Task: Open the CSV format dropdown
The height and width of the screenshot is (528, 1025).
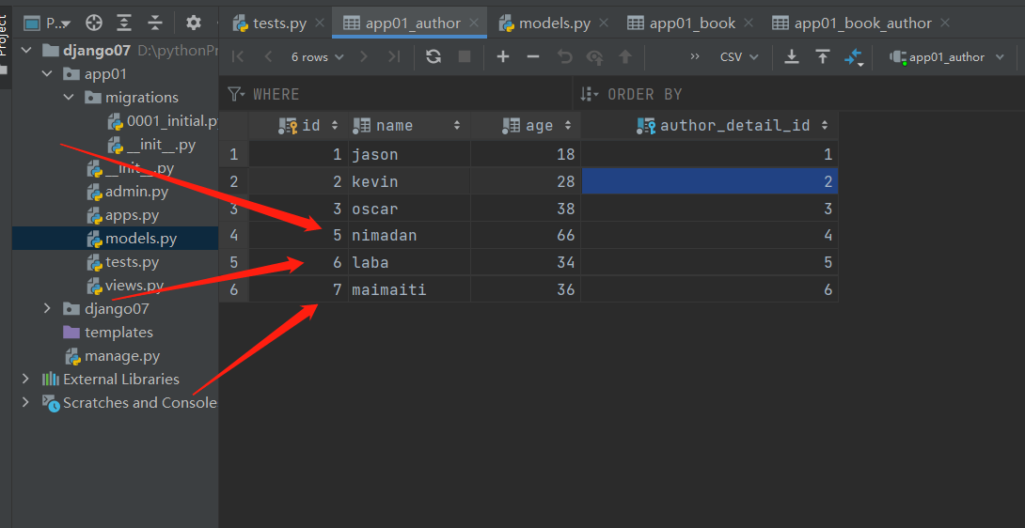Action: click(739, 57)
